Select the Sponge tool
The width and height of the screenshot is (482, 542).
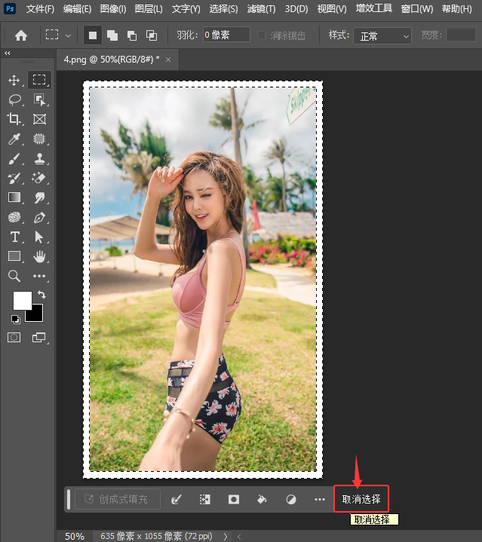tap(14, 217)
